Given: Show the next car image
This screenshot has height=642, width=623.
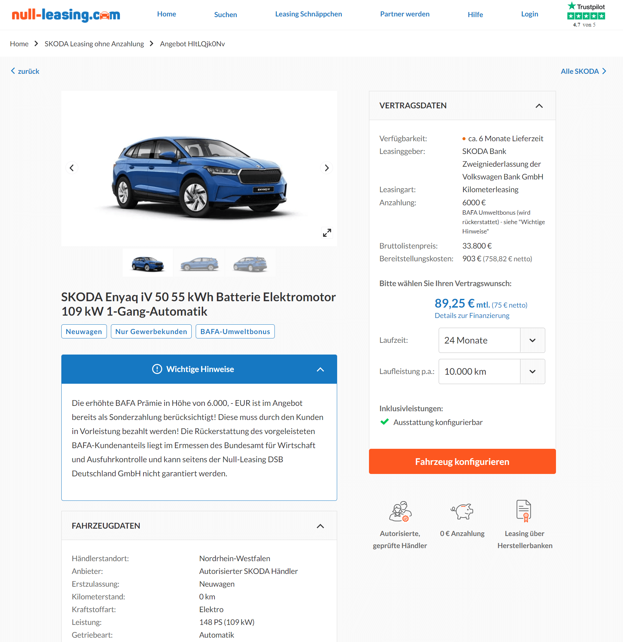Looking at the screenshot, I should (x=327, y=168).
